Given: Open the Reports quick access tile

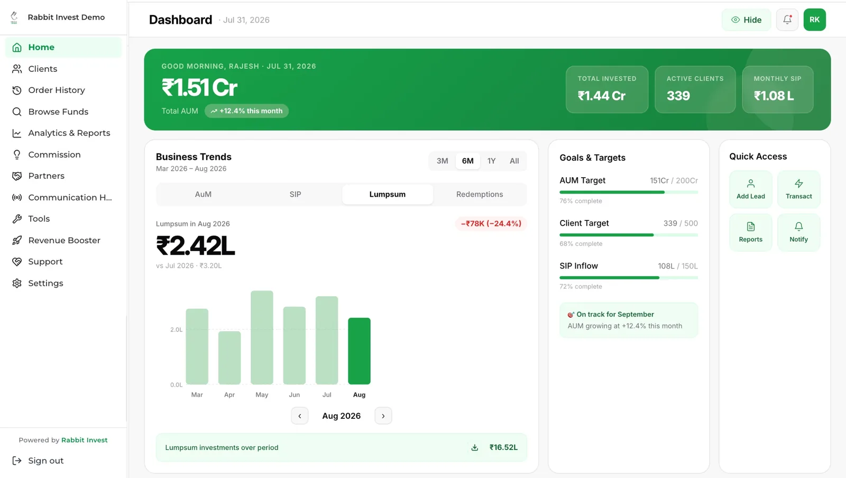Looking at the screenshot, I should coord(751,233).
